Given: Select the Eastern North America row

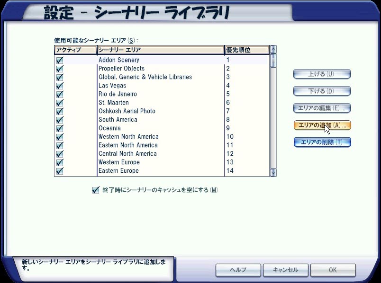Looking at the screenshot, I should tap(162, 145).
